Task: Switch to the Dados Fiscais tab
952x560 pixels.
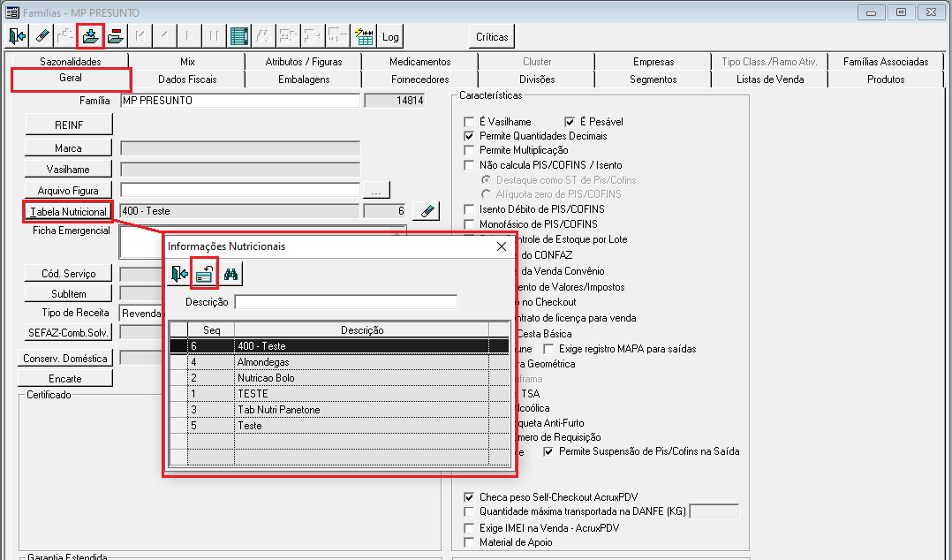Action: click(187, 79)
